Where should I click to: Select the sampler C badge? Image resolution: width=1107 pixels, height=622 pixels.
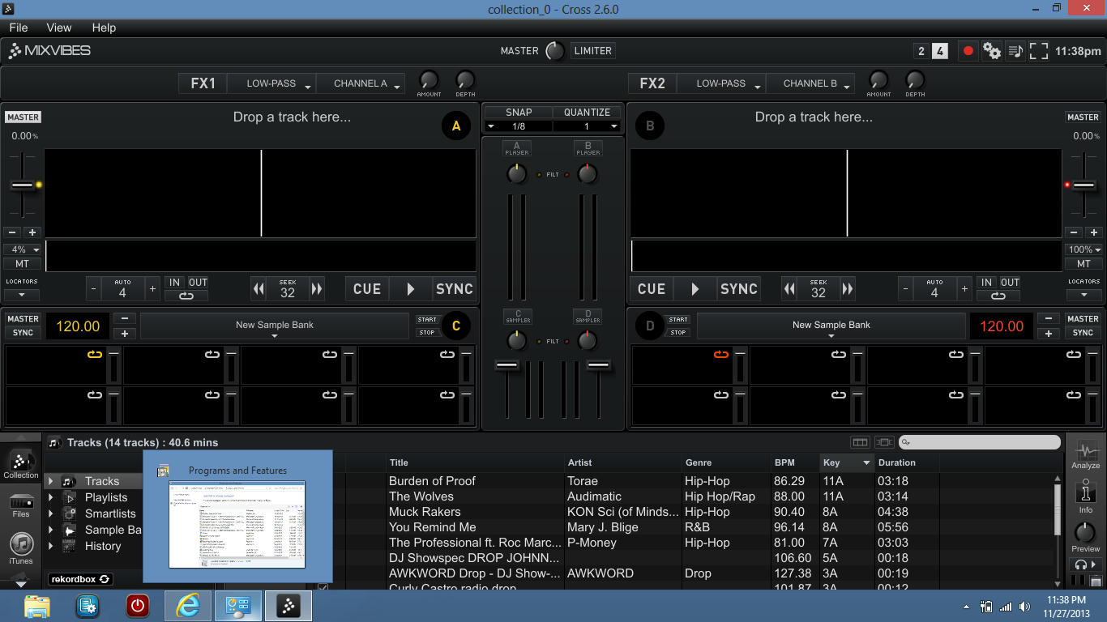tap(456, 326)
